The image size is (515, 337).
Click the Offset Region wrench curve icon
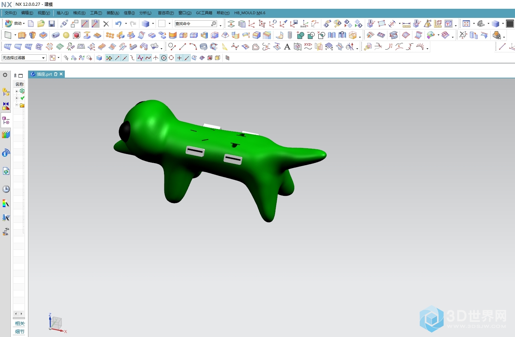[x=368, y=47]
